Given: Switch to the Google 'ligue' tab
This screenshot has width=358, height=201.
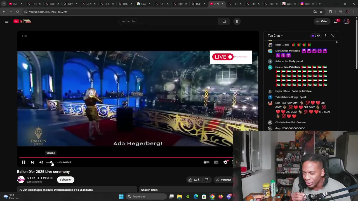Looking at the screenshot, I should pos(143,4).
